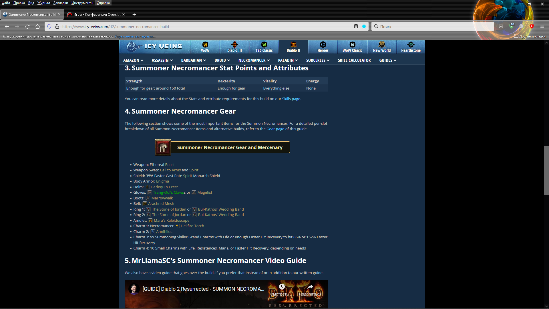The width and height of the screenshot is (549, 309).
Task: Reload the current page
Action: pyautogui.click(x=27, y=27)
